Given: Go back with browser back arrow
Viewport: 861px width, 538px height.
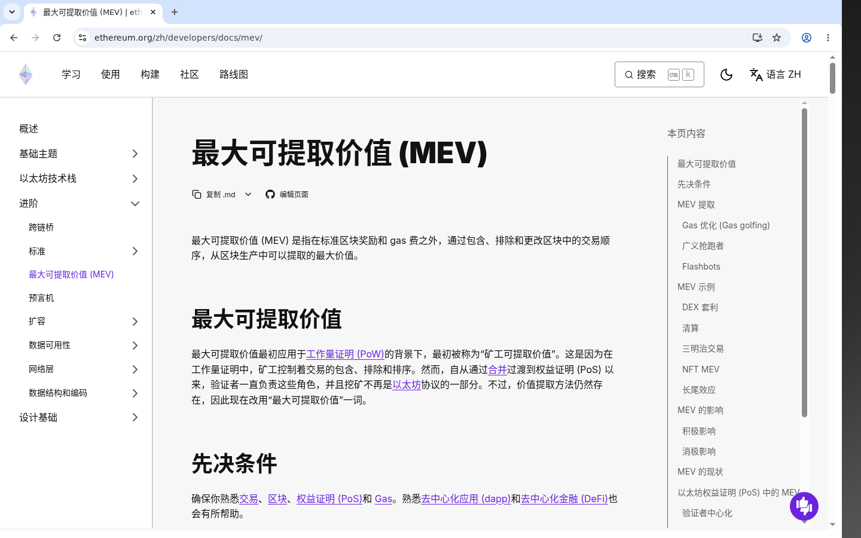Looking at the screenshot, I should (x=14, y=38).
